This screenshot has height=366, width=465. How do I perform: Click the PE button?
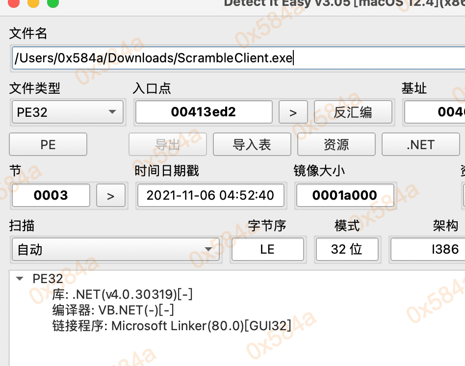(x=48, y=145)
